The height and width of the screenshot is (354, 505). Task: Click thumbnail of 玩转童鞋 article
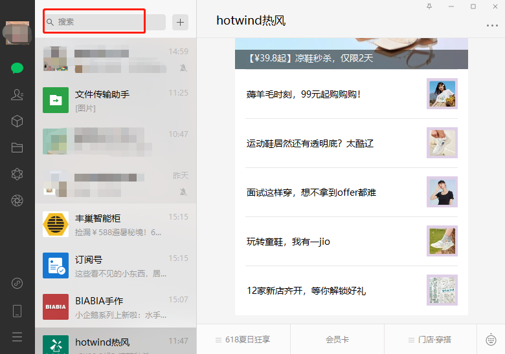(442, 241)
